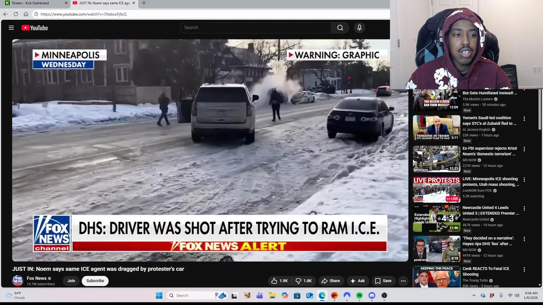Screen dimensions: 543x305
Task: Open Copilot from the taskbar
Action: (x=285, y=296)
